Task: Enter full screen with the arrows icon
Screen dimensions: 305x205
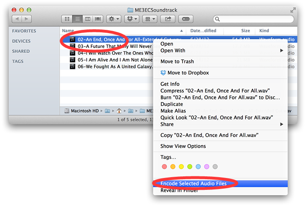Action: pos(293,10)
